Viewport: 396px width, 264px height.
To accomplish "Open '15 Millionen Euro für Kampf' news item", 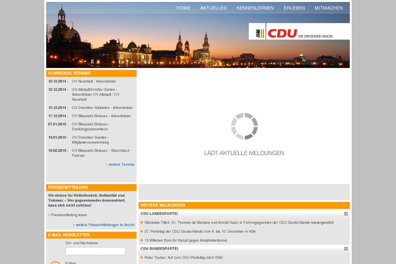I will 185,240.
